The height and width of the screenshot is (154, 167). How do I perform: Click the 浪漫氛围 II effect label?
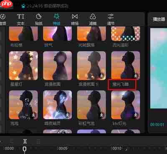pyautogui.click(x=89, y=84)
